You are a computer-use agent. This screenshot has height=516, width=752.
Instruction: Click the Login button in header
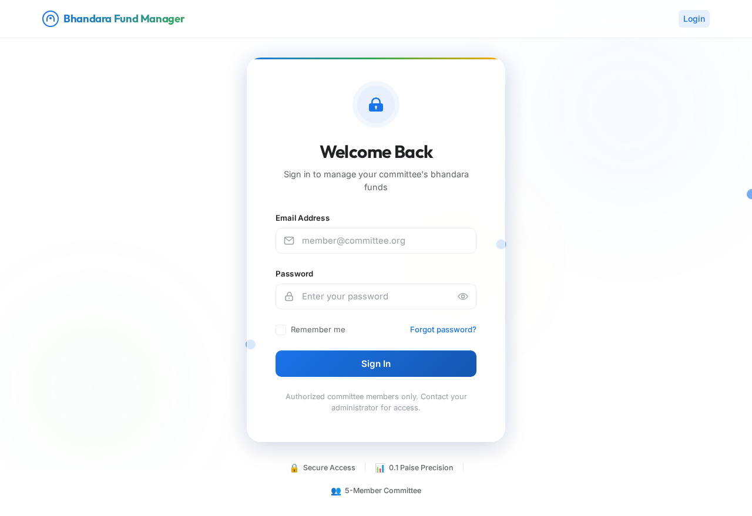tap(694, 19)
